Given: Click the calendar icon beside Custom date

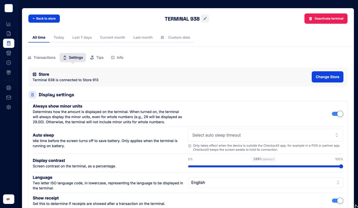Looking at the screenshot, I should pyautogui.click(x=162, y=37).
